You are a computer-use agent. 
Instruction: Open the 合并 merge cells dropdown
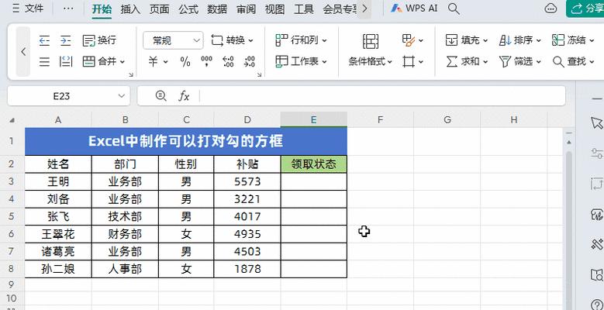click(x=104, y=61)
